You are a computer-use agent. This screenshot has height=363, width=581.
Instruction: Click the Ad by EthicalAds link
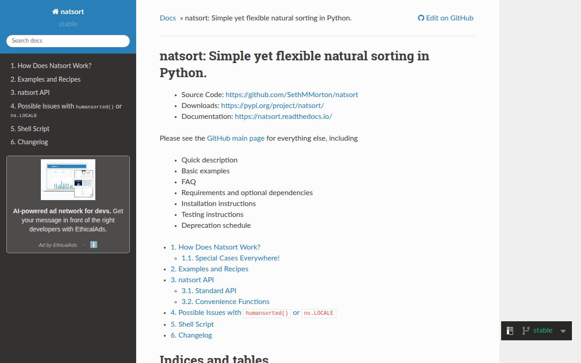click(x=58, y=245)
